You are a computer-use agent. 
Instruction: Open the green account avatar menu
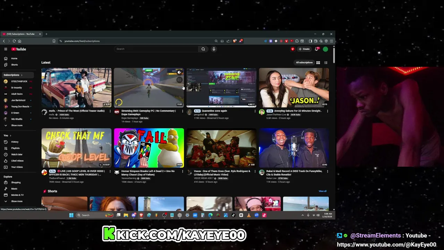click(x=325, y=49)
